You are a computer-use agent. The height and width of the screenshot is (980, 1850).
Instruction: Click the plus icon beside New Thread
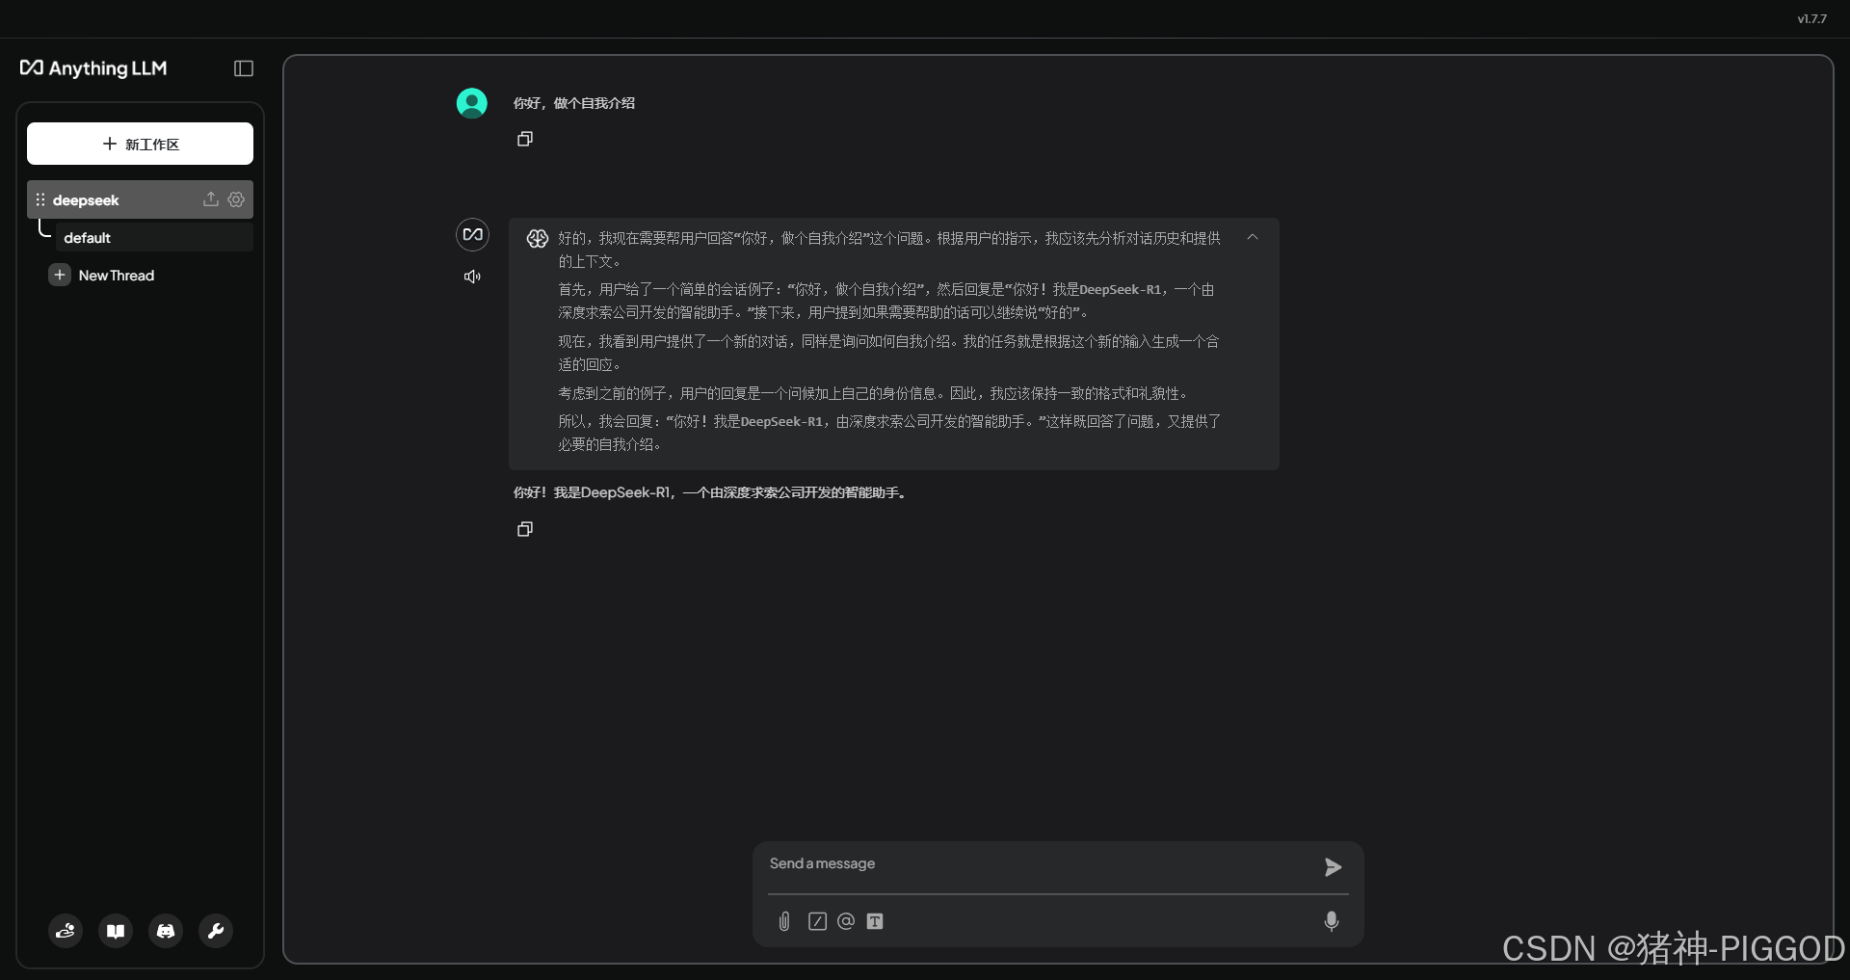[60, 276]
